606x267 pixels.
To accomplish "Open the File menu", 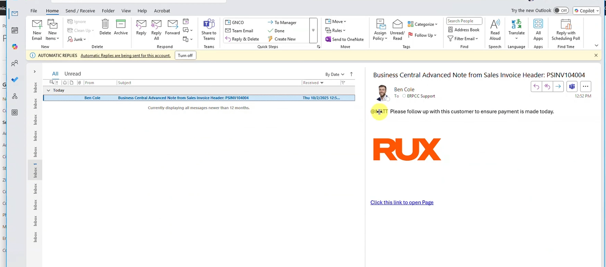I will pyautogui.click(x=34, y=11).
